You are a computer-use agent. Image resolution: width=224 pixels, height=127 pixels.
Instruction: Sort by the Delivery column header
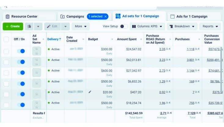click(x=54, y=39)
